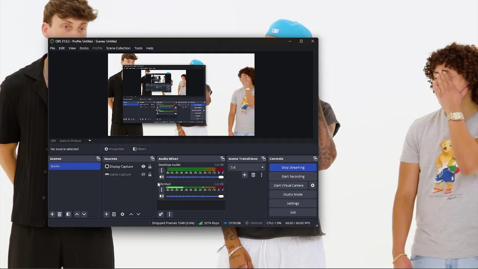Select Game Capture source row
Viewport: 478px width, 269px height.
point(128,174)
